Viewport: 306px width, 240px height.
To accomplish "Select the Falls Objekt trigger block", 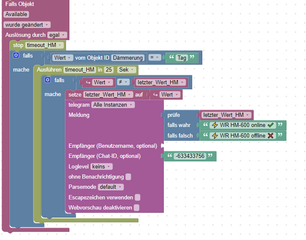I will [19, 4].
